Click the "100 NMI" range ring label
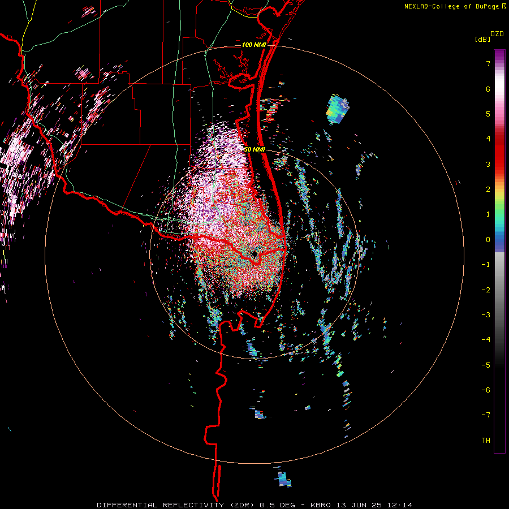 coord(254,45)
